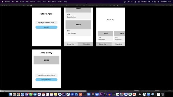Click the Login button in Story App mockup

(46, 27)
